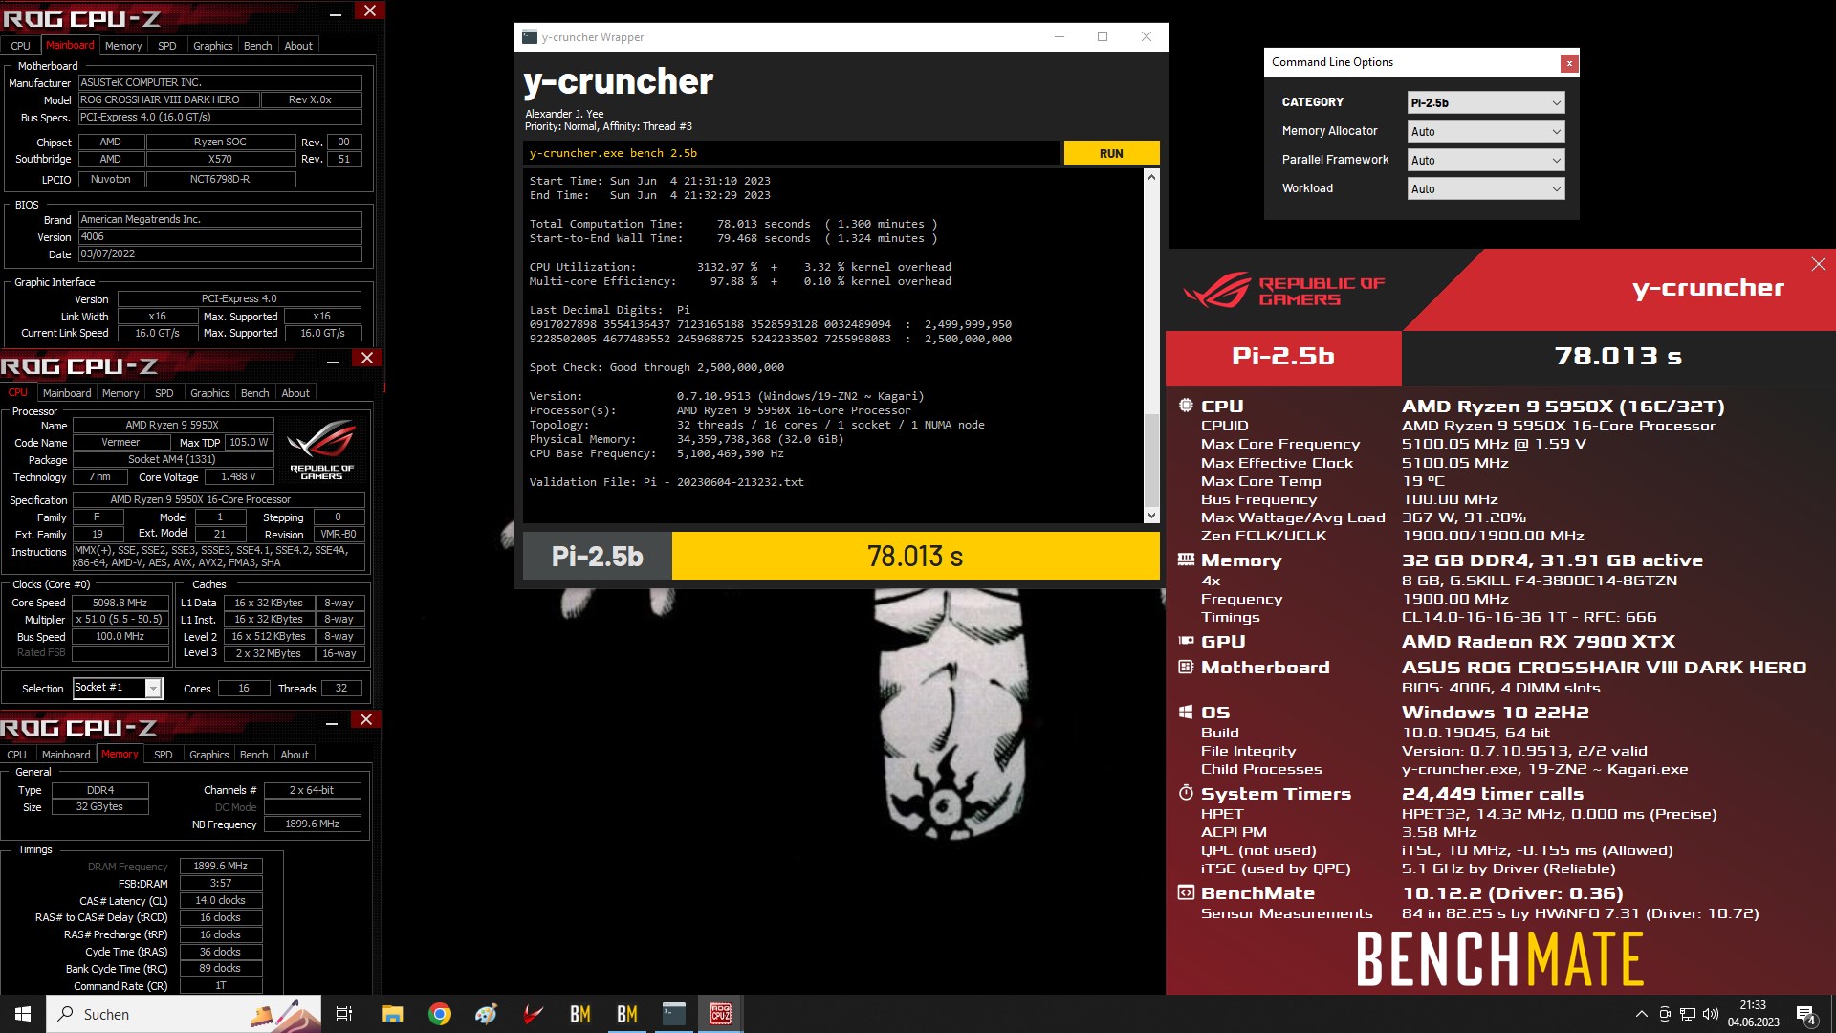
Task: Open Google Chrome from the taskbar
Action: click(440, 1014)
